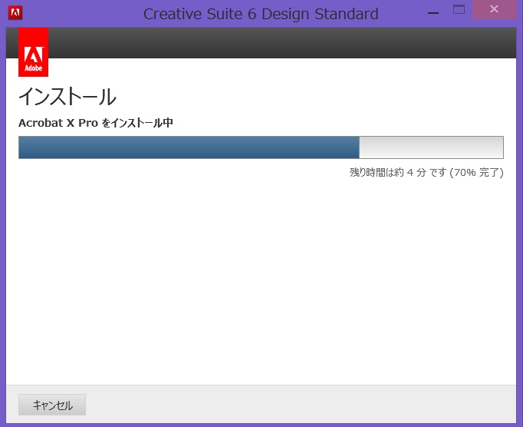Click the Adobe icon in title bar
This screenshot has width=523, height=427.
(x=15, y=13)
